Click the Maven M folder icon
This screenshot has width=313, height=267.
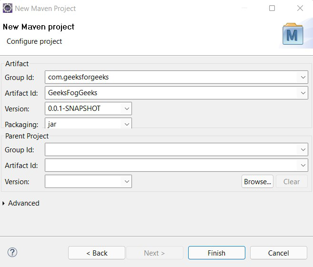coord(293,34)
